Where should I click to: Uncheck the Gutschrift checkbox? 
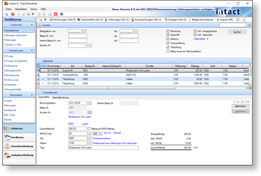pos(168,35)
